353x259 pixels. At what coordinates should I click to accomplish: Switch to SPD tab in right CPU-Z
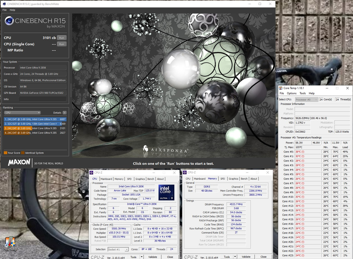coord(223,179)
